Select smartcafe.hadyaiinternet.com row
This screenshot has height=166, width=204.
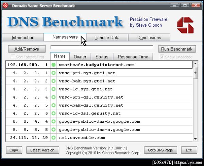(x=99, y=65)
